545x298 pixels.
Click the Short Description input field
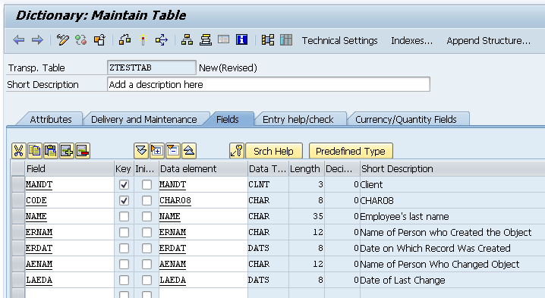pyautogui.click(x=269, y=84)
